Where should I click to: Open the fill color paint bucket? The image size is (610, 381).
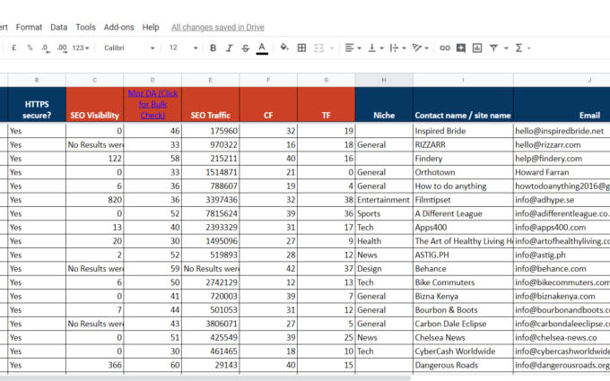point(284,48)
